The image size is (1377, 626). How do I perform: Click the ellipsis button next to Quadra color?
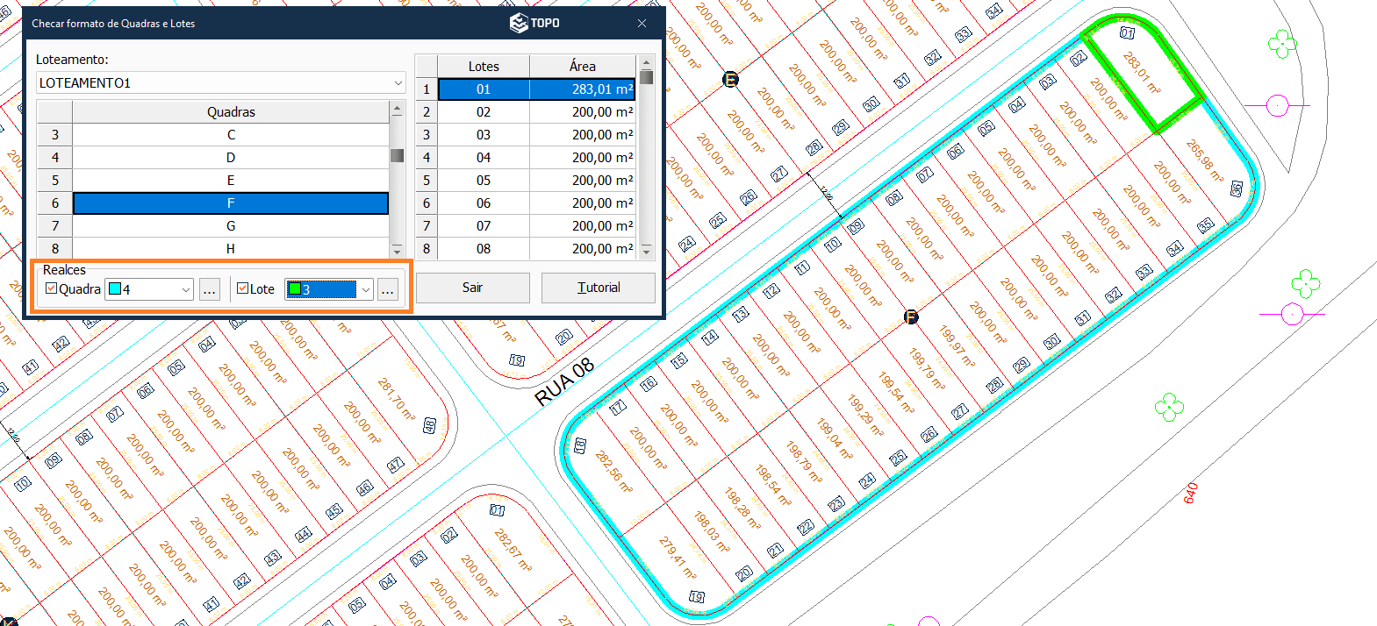pos(209,289)
